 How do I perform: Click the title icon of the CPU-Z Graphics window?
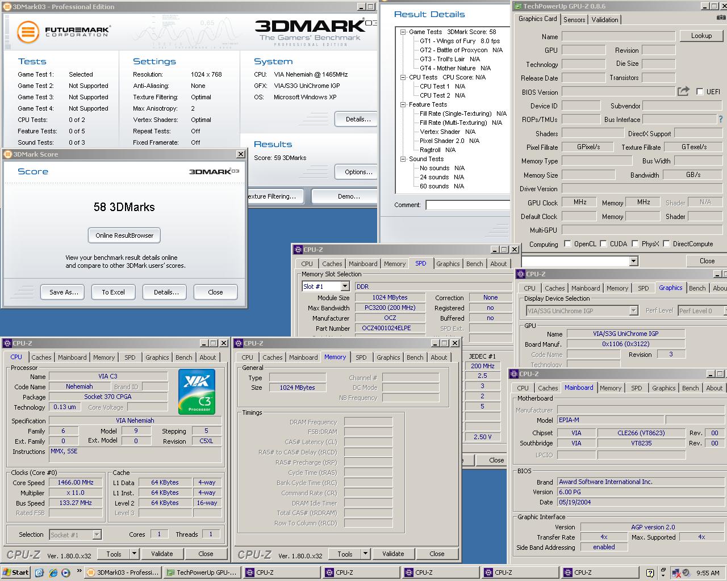coord(520,273)
